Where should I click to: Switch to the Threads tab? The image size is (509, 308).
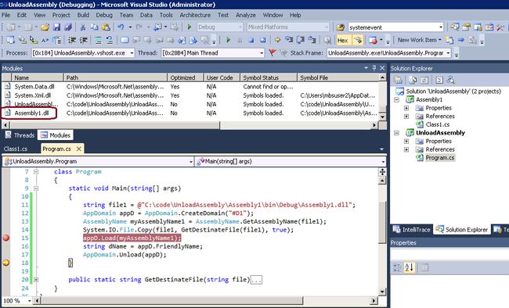(20, 135)
